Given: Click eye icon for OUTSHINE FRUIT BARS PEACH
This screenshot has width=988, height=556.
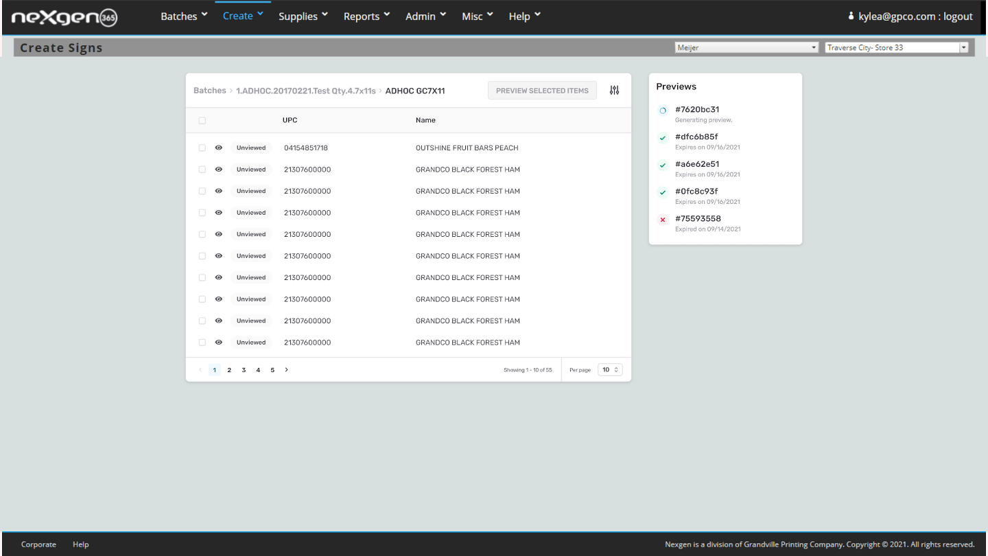Looking at the screenshot, I should [219, 148].
